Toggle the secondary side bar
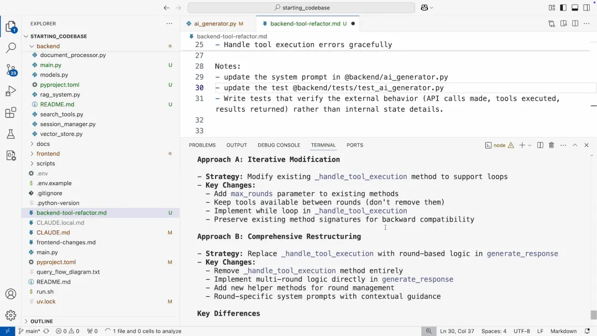The width and height of the screenshot is (597, 336). coord(586,8)
